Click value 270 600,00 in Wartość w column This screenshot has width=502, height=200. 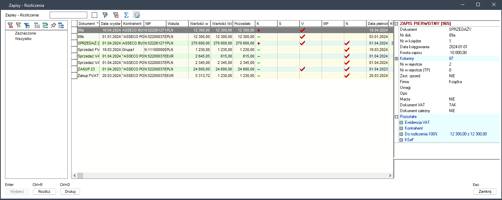click(199, 43)
